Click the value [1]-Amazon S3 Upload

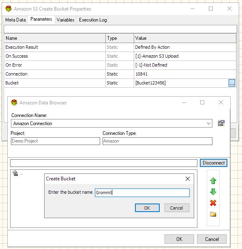coord(157,56)
